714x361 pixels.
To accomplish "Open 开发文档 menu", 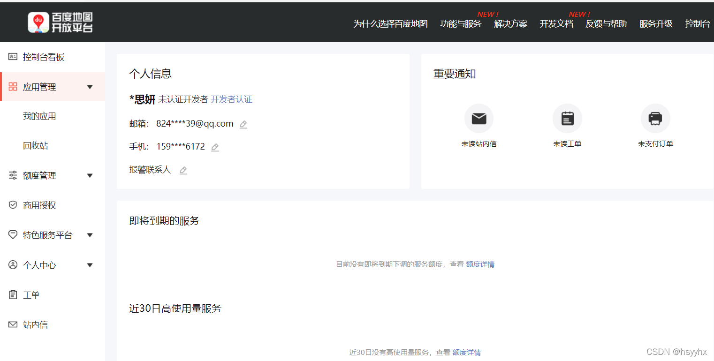I will 556,24.
